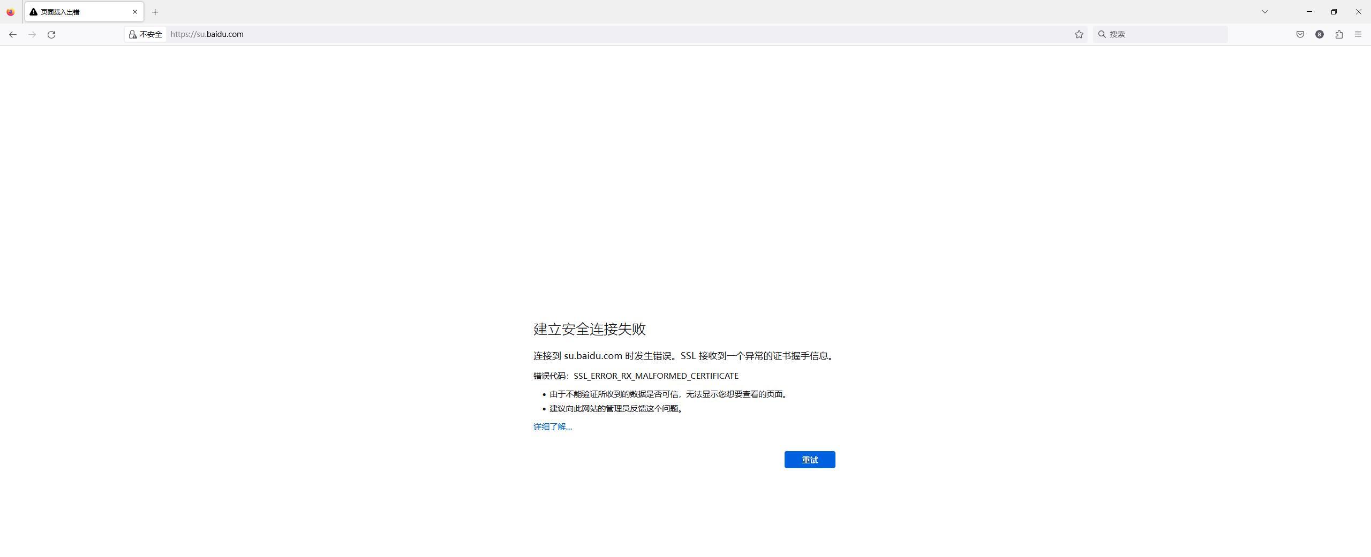Minimize the Firefox window

[x=1309, y=12]
